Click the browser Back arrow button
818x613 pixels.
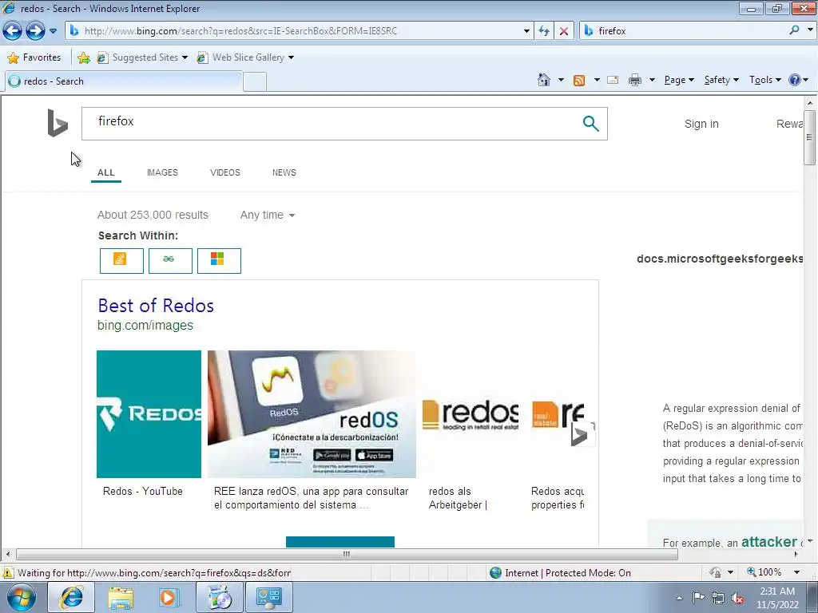13,31
